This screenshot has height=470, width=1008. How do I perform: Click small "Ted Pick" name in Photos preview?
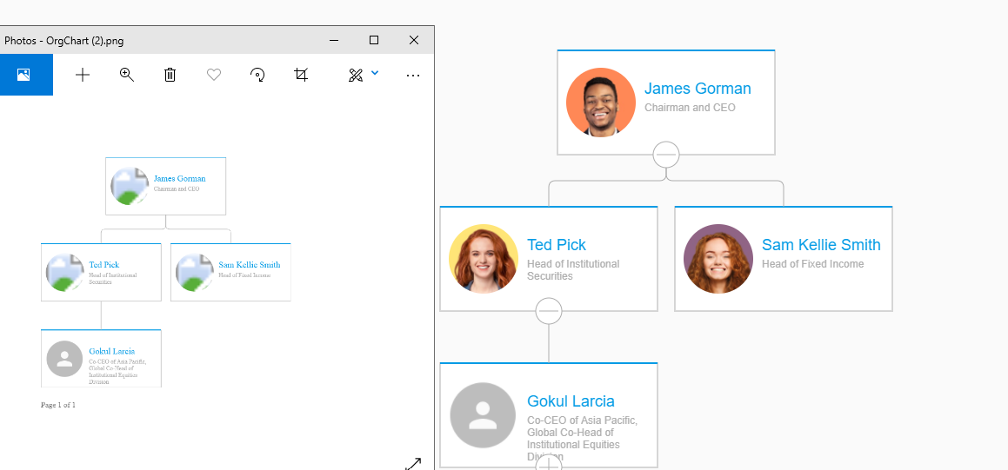[104, 264]
